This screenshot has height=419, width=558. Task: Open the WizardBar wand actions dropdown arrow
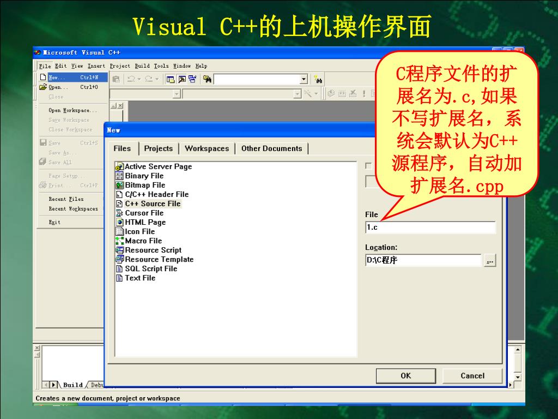click(316, 94)
